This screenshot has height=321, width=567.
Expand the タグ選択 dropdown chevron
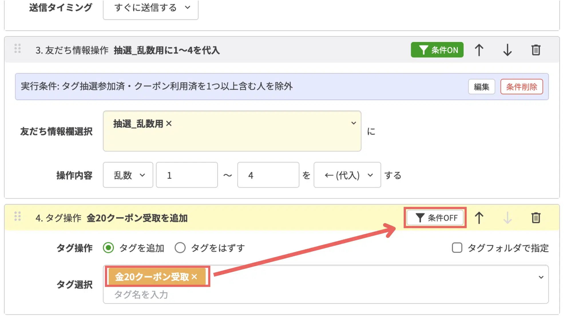pyautogui.click(x=541, y=277)
